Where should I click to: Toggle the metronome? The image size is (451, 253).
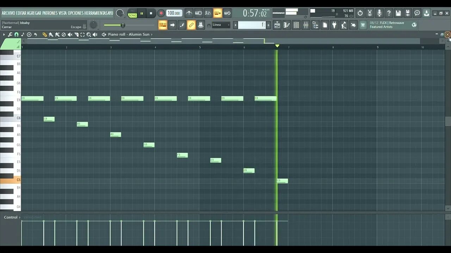(x=189, y=13)
